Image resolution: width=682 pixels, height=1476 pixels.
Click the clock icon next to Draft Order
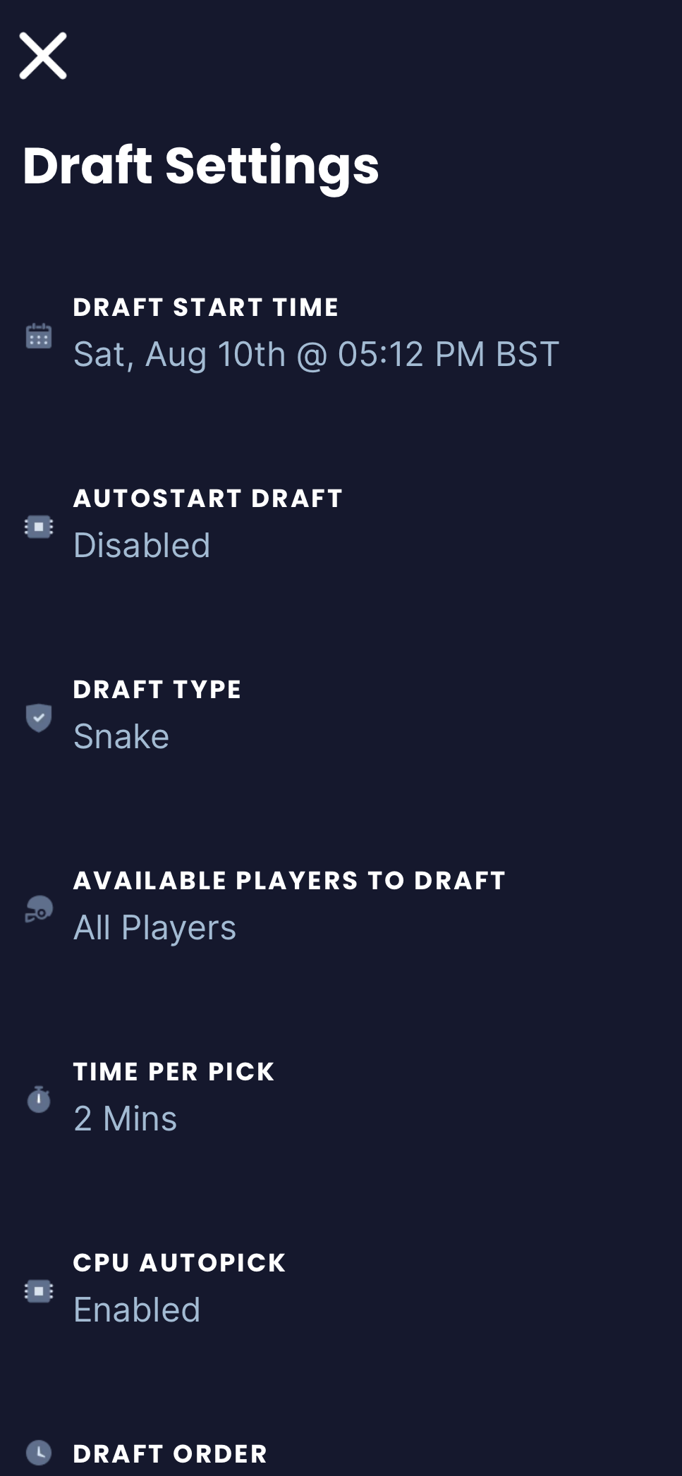[x=39, y=1453]
